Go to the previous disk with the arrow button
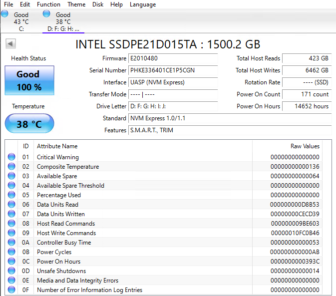Viewport: 336px width, 296px height. tap(10, 44)
